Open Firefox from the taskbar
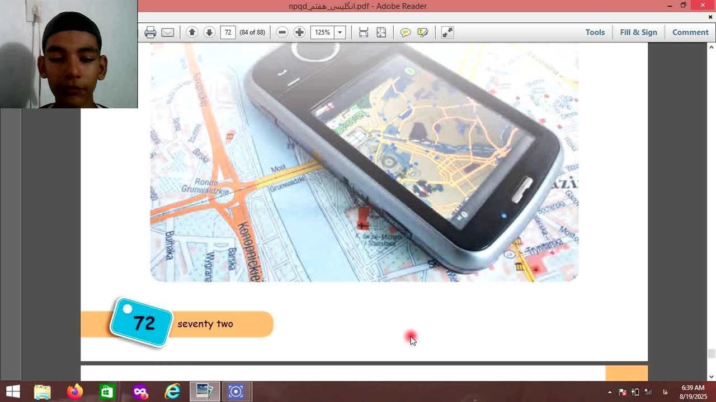The image size is (716, 402). click(x=74, y=391)
